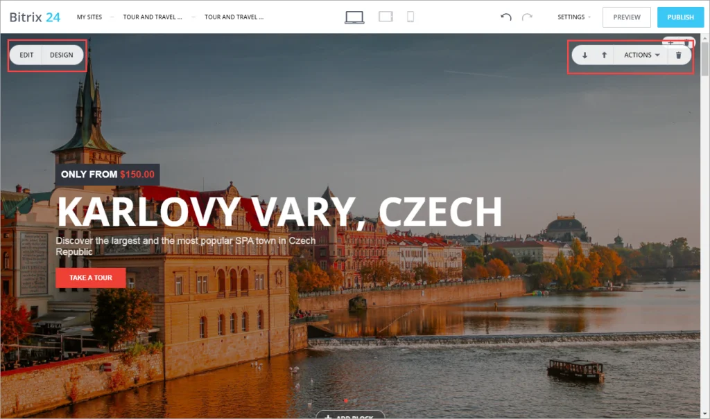
Task: Click DESIGN on the block
Action: (62, 55)
